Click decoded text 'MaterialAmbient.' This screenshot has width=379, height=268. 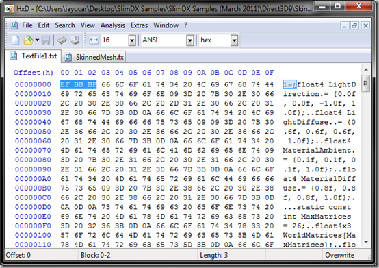(x=319, y=150)
